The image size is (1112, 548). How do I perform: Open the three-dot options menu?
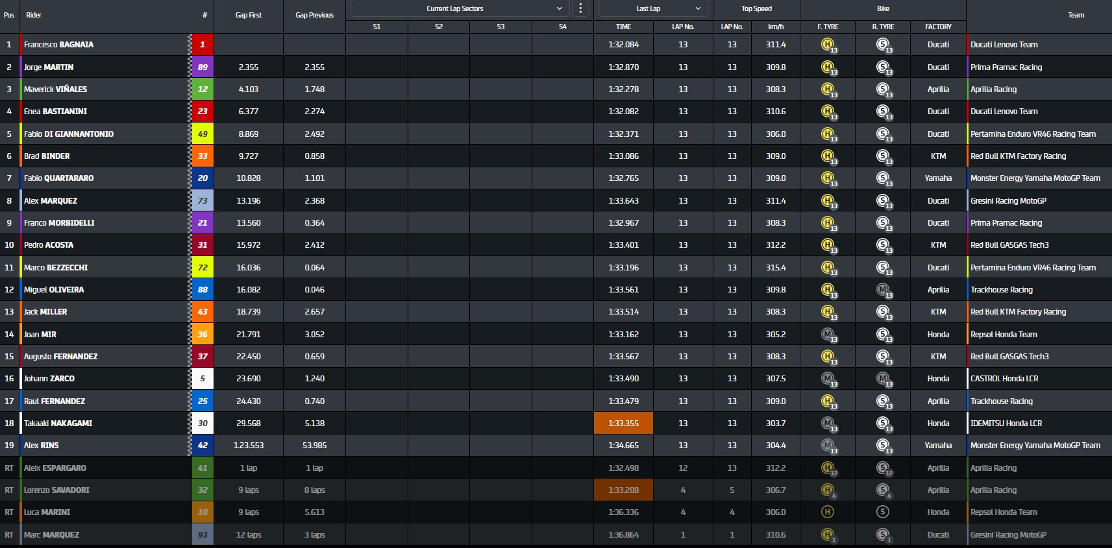coord(580,8)
